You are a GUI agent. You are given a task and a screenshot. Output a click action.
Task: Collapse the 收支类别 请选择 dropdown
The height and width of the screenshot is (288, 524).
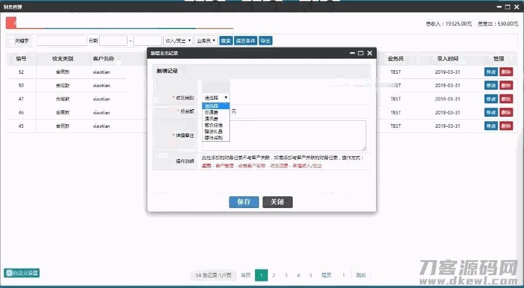[x=216, y=98]
